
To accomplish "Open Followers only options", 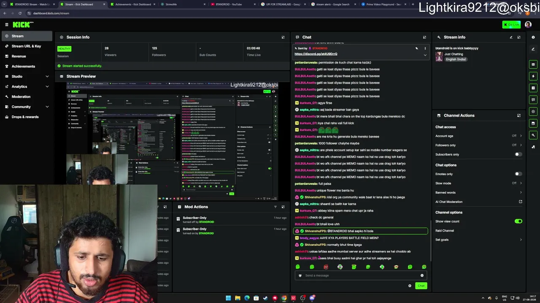I will [x=479, y=145].
